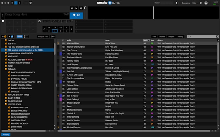The image size is (220, 137).
Task: Open library gear dropdown next to Analyze Files
Action: coord(53,37)
